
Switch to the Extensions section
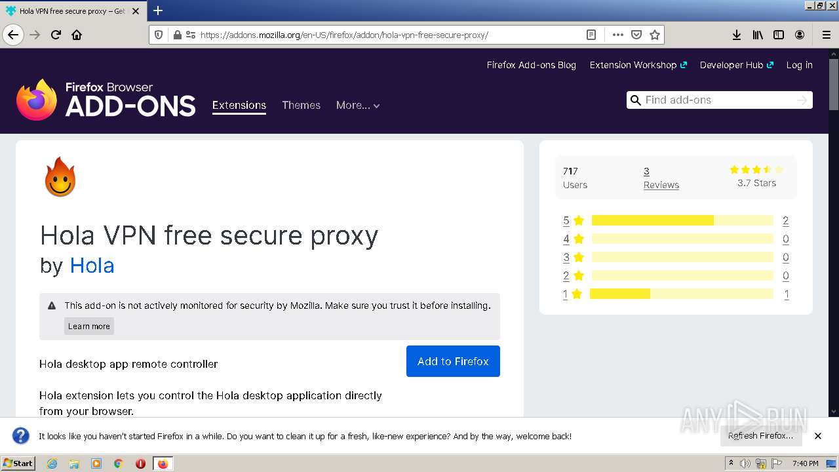coord(239,106)
